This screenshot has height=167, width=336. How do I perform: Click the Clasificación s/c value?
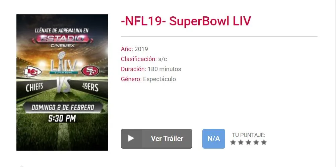162,59
